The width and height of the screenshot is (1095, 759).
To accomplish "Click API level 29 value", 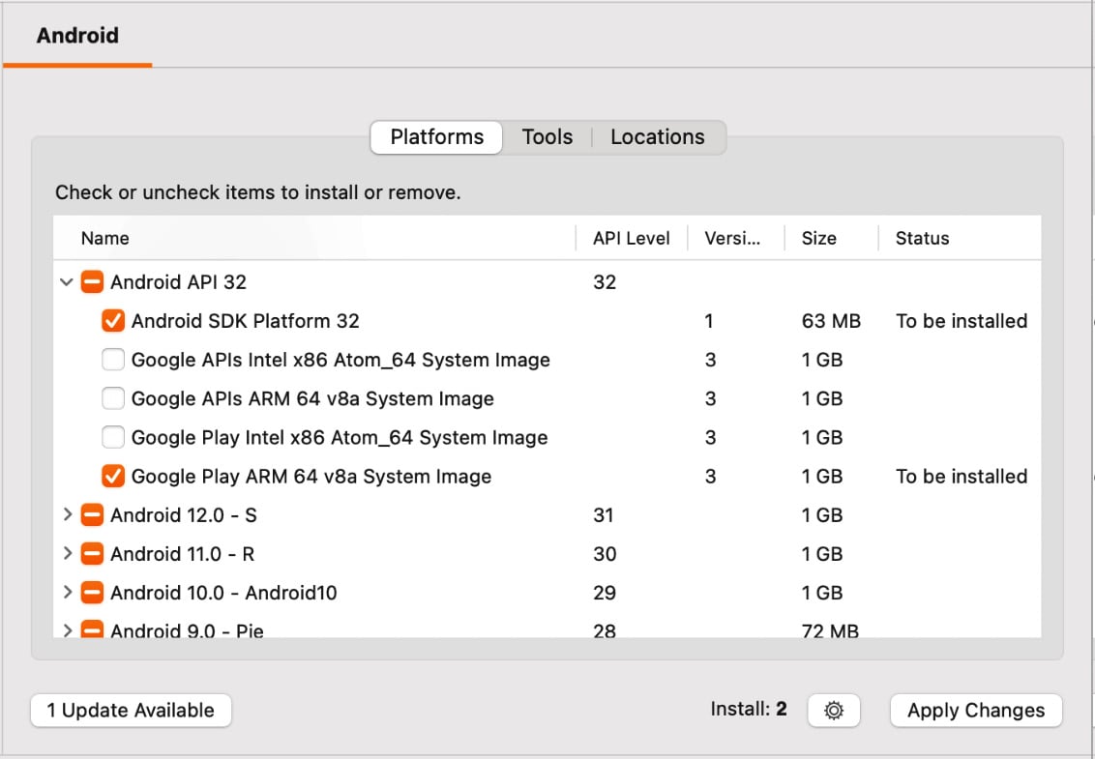I will click(605, 593).
